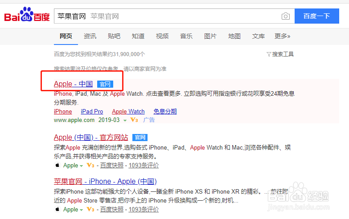This screenshot has height=219, width=349.
Task: Open 搜索工具 filter options
Action: [280, 54]
